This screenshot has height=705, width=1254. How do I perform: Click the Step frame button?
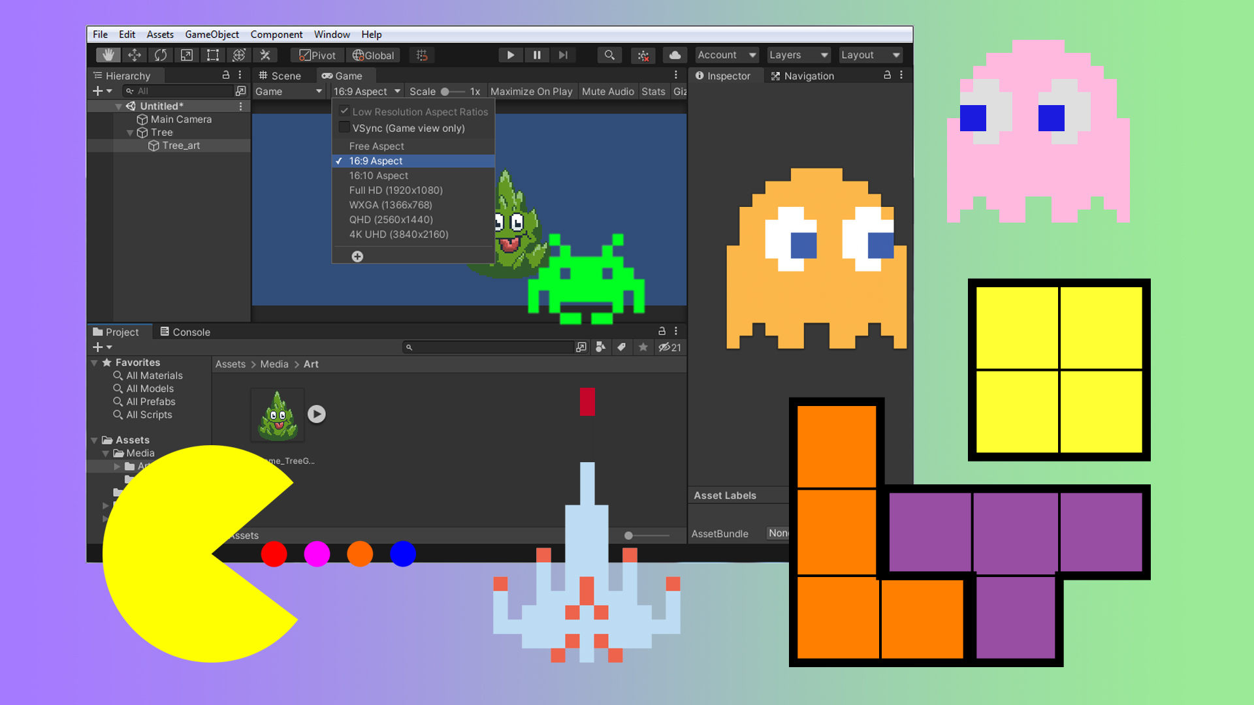(563, 55)
